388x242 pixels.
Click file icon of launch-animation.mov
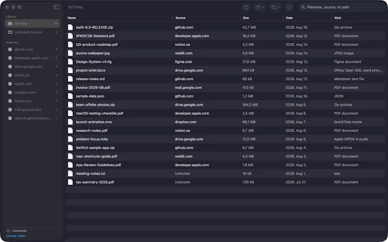coord(70,122)
